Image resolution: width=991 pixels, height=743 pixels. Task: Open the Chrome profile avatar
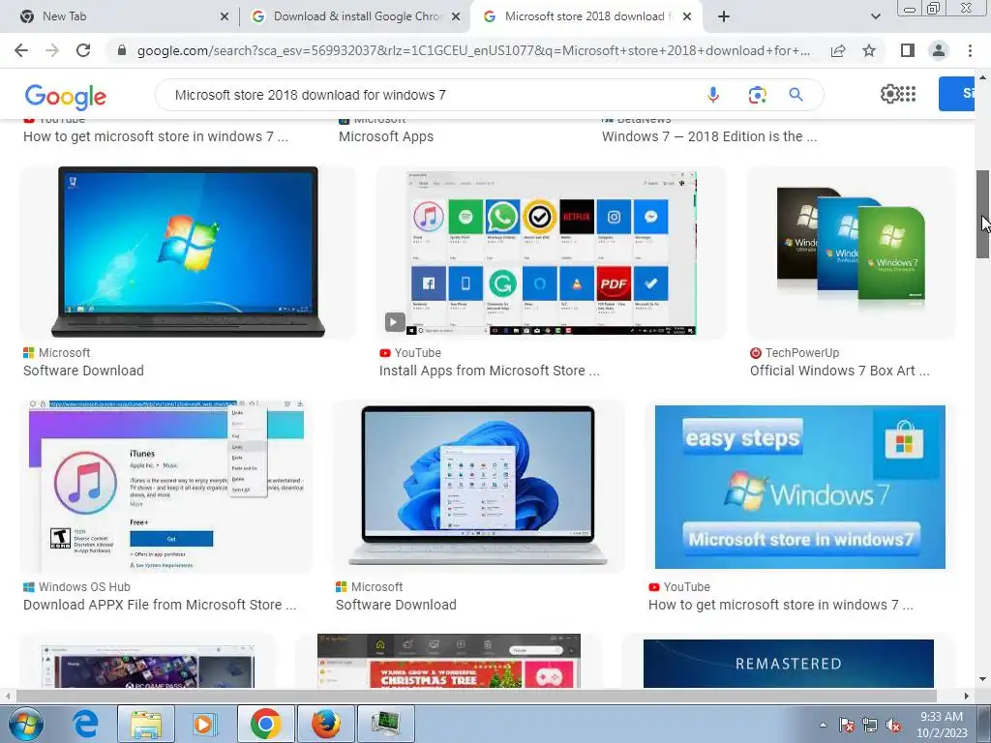(x=939, y=50)
